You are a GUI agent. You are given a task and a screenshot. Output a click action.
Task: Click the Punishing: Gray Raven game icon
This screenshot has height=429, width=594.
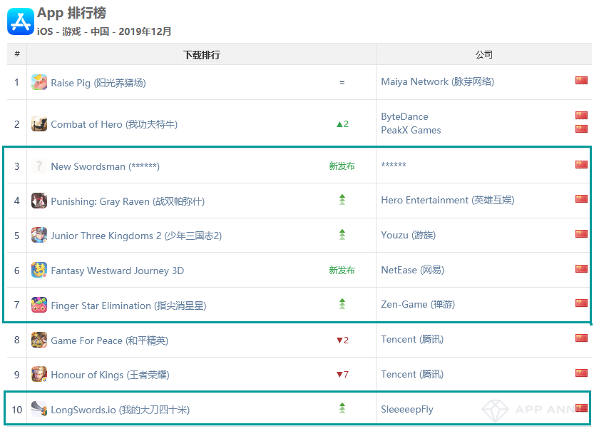[39, 201]
